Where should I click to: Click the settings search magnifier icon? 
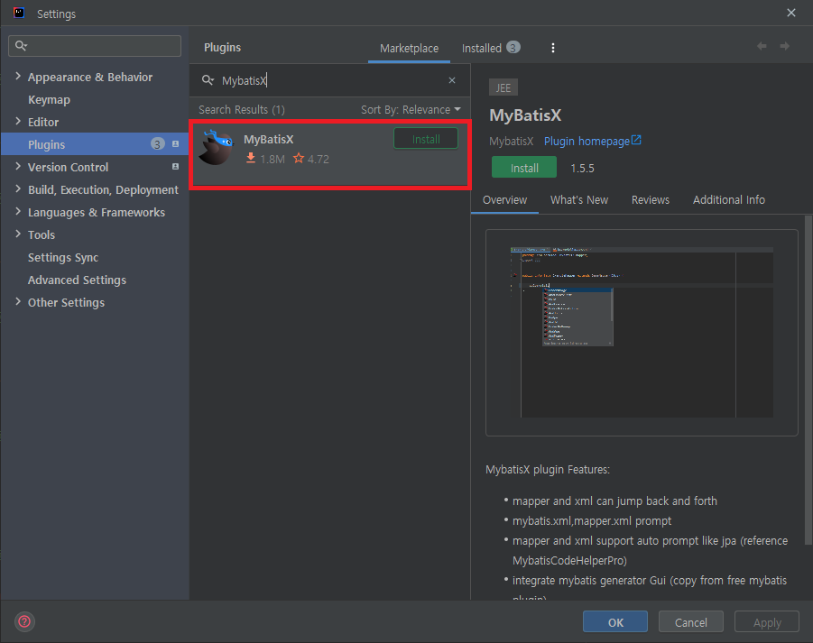(x=21, y=46)
